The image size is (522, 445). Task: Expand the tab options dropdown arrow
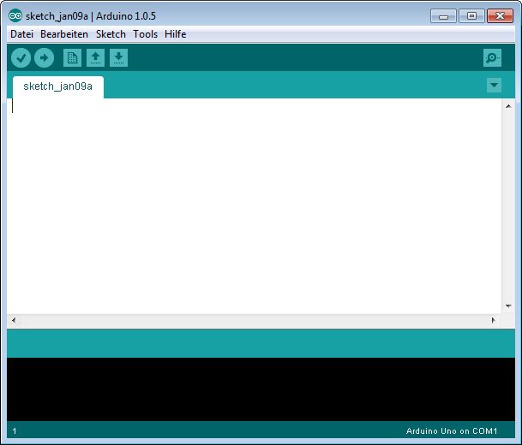tap(494, 86)
